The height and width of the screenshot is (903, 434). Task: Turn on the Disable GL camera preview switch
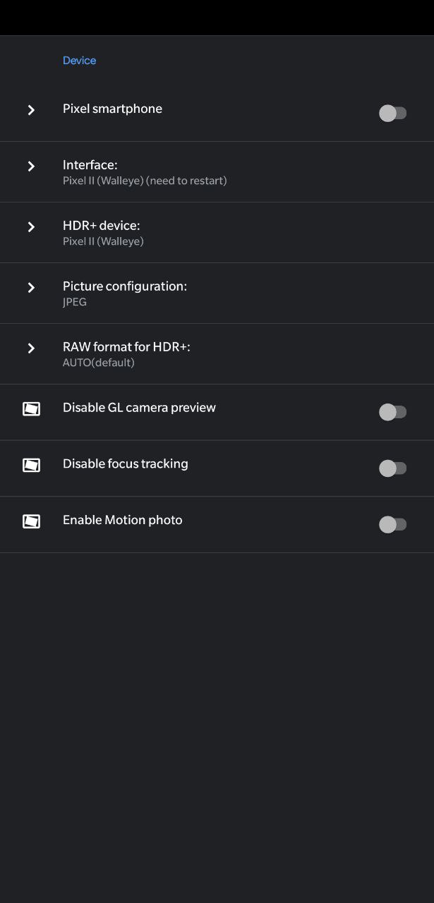393,412
